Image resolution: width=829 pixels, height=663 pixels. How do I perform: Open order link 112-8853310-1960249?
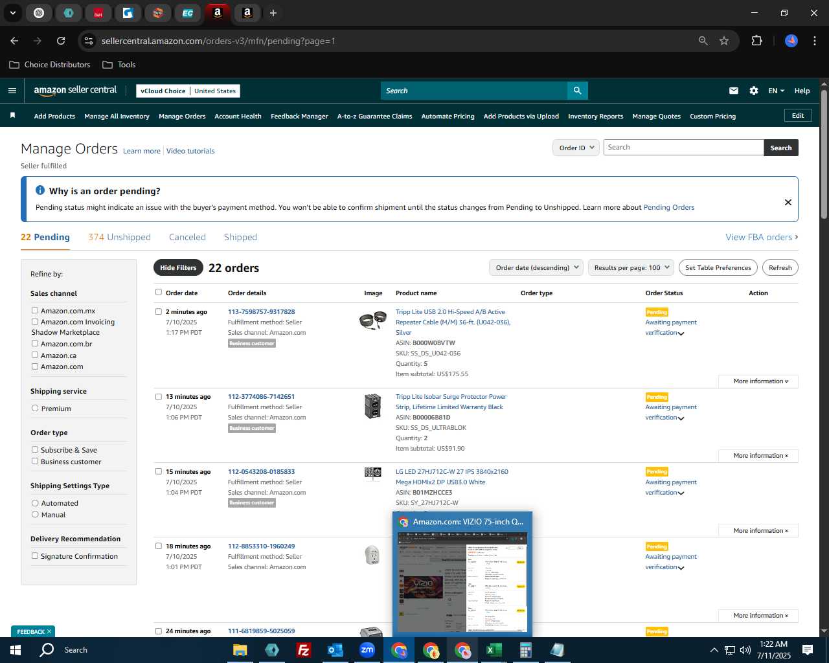point(261,546)
